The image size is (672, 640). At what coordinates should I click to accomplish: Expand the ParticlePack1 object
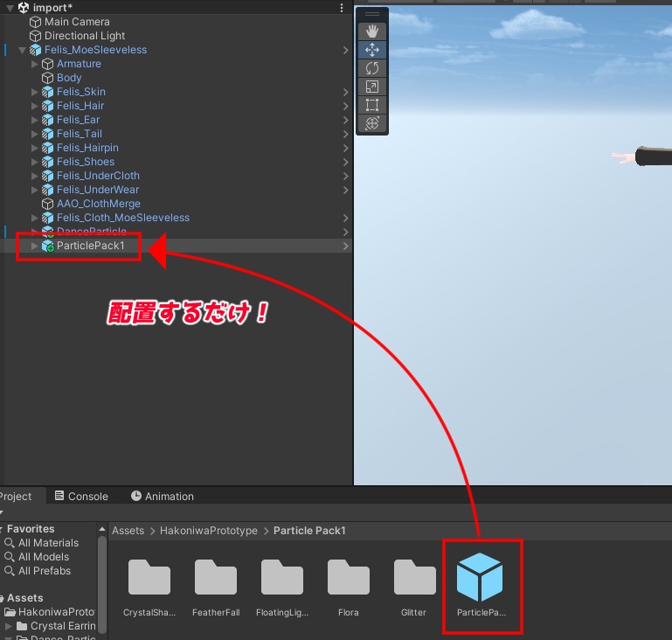point(35,246)
